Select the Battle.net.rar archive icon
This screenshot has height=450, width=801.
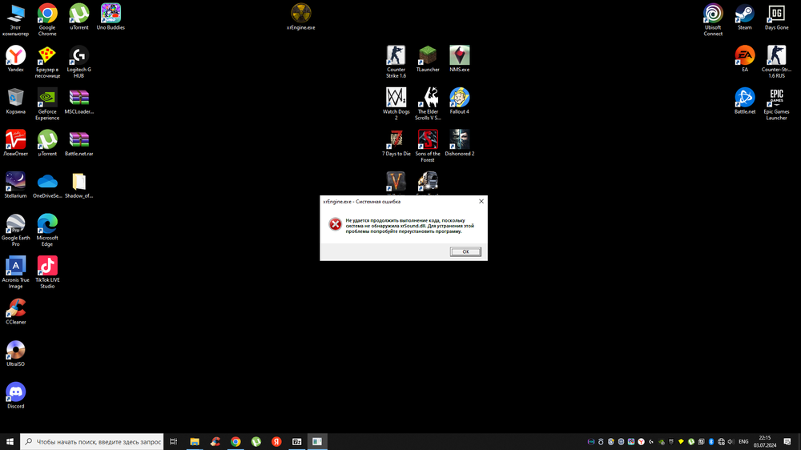tap(78, 143)
